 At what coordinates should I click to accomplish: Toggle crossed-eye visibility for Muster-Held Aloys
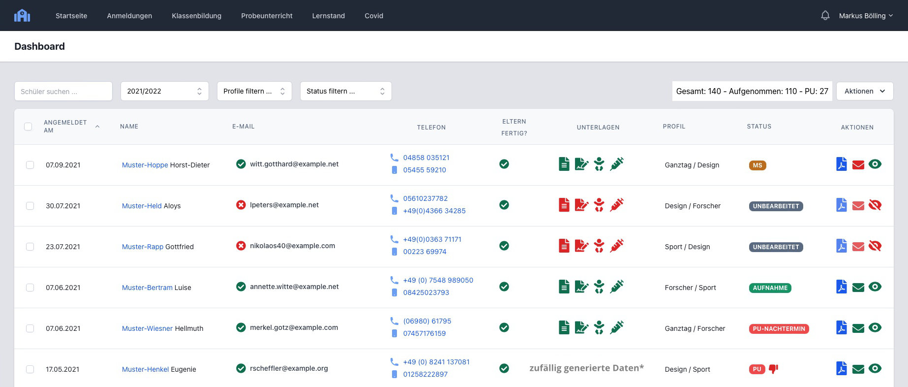coord(875,205)
